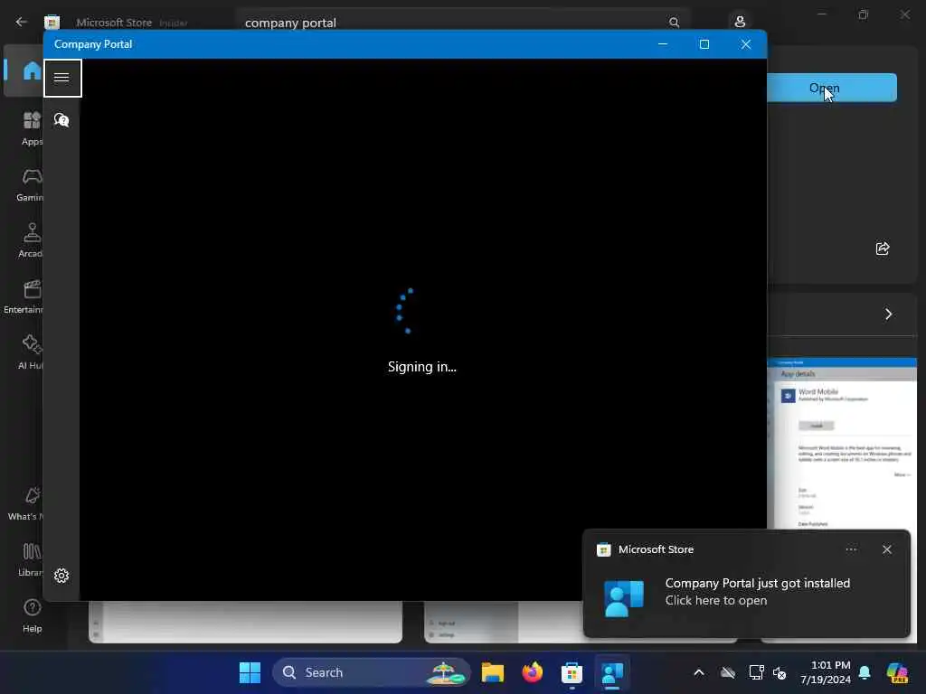
Task: Open Library in Microsoft Store
Action: point(31,559)
